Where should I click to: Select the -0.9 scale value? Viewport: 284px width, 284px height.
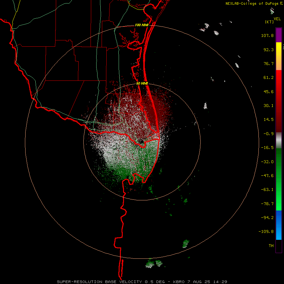[269, 133]
